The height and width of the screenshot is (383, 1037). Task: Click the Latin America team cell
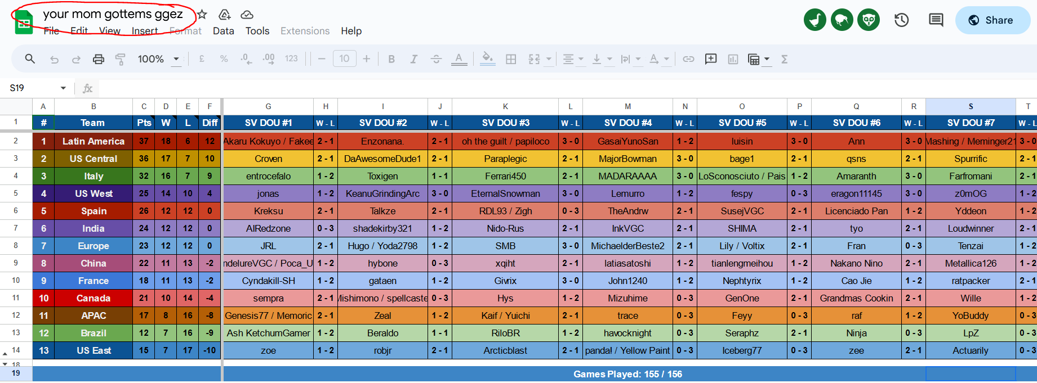pyautogui.click(x=94, y=141)
